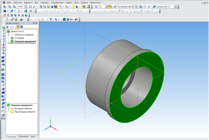Open the 1.0 step value dropdown

tap(106, 7)
